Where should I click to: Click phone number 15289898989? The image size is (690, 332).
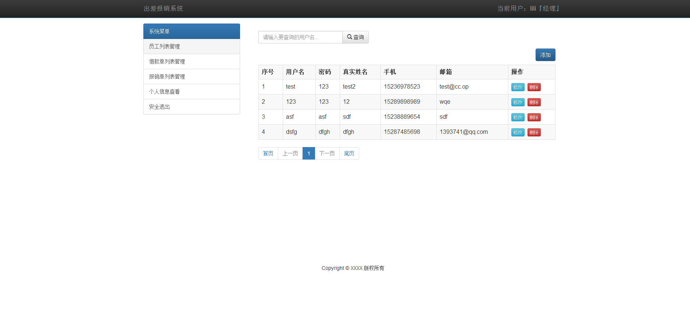point(402,101)
